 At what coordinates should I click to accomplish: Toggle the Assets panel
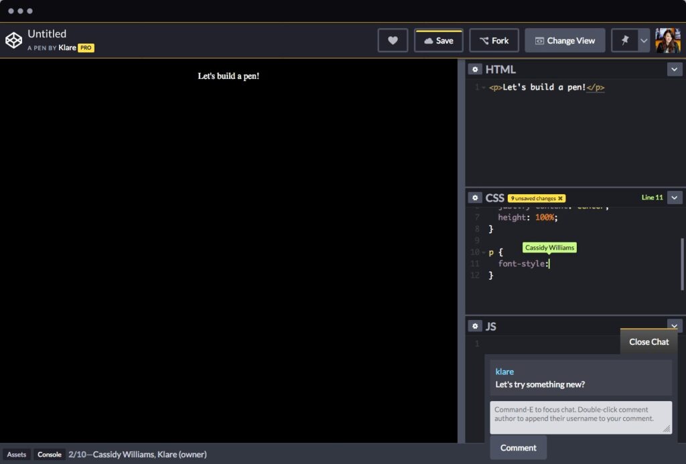point(16,454)
